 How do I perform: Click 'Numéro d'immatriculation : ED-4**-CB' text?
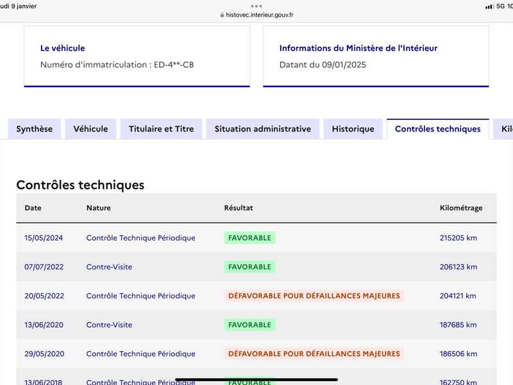pyautogui.click(x=117, y=65)
